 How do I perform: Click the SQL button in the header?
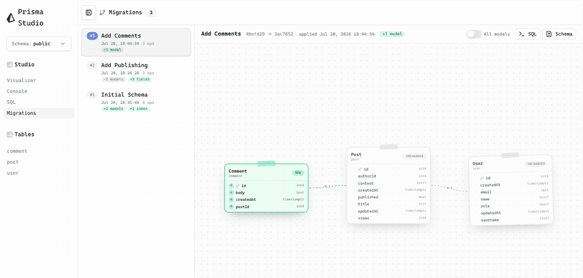coord(528,34)
